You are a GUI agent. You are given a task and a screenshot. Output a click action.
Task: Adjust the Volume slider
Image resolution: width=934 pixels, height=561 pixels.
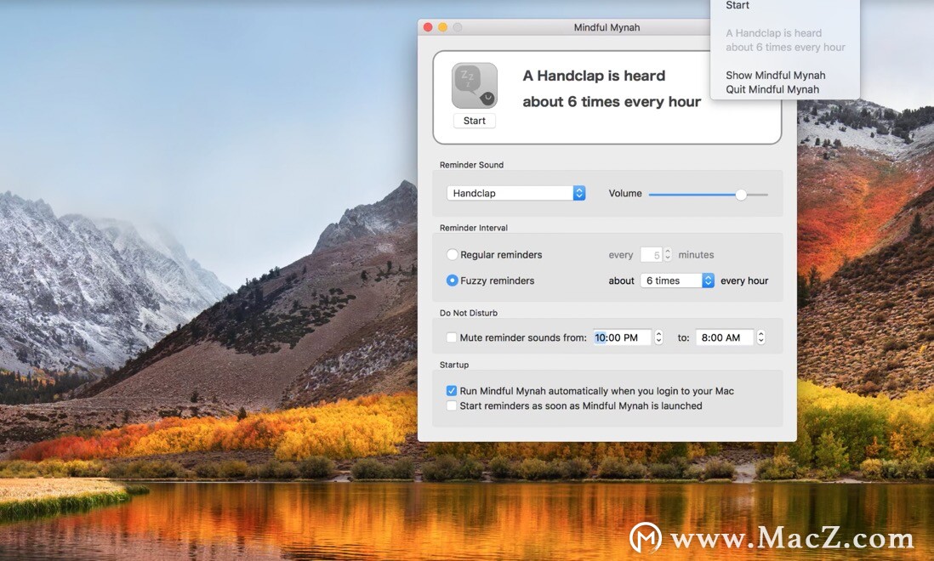(x=709, y=195)
